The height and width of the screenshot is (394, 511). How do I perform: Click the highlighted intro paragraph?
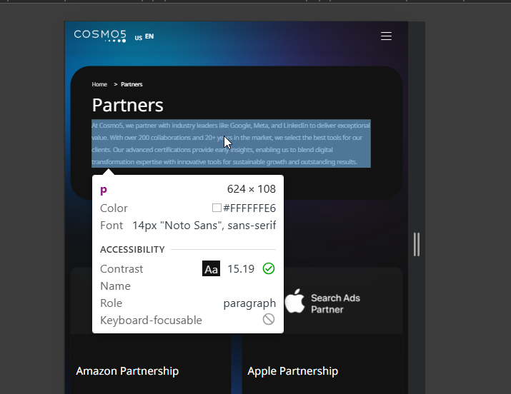coord(231,143)
